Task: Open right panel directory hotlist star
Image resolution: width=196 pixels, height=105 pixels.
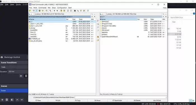Action: click(x=164, y=17)
